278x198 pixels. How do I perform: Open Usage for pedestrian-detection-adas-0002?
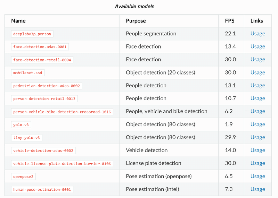257,85
